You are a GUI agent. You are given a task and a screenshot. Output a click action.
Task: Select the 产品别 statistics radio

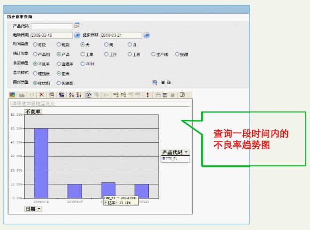pos(35,54)
